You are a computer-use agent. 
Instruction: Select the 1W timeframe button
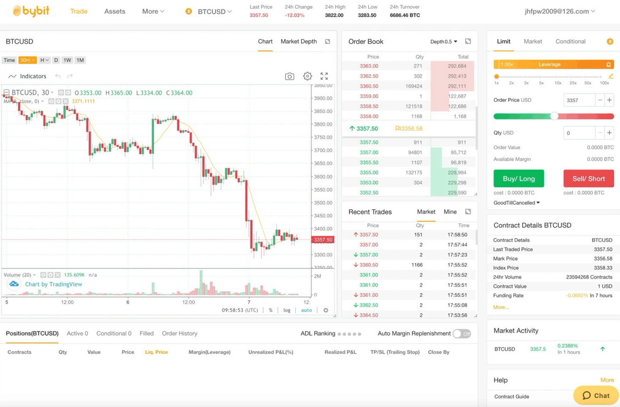point(67,60)
